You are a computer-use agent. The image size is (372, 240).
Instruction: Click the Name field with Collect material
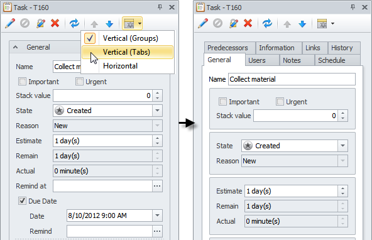pyautogui.click(x=292, y=79)
